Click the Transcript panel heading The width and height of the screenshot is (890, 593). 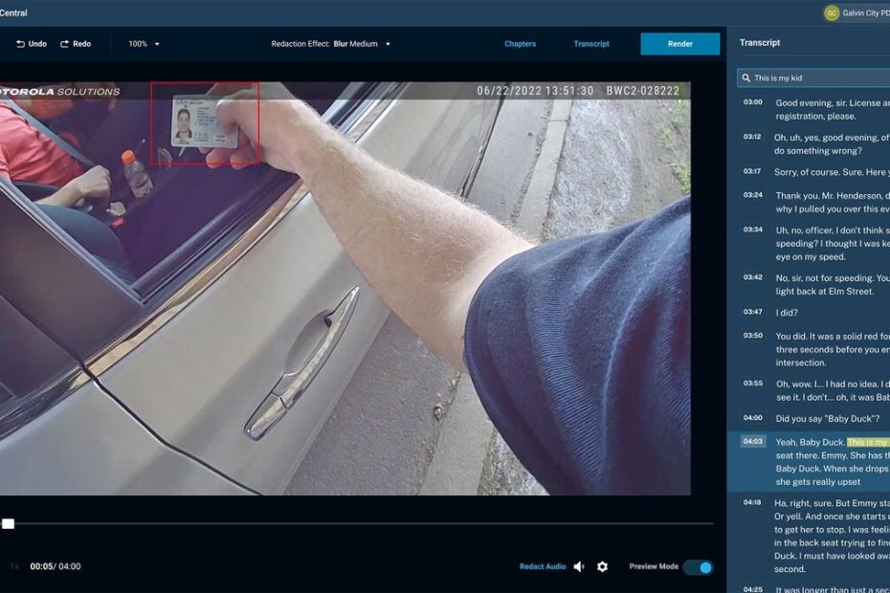pos(760,42)
